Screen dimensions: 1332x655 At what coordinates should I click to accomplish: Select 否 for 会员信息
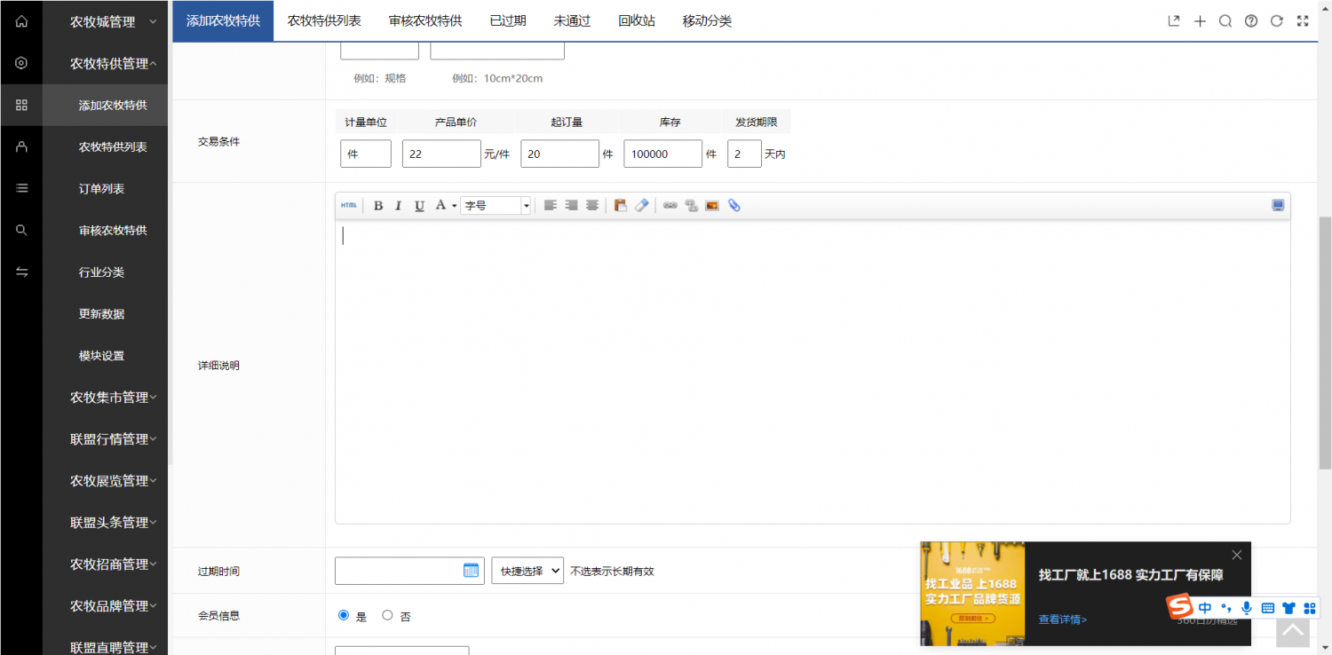click(387, 615)
